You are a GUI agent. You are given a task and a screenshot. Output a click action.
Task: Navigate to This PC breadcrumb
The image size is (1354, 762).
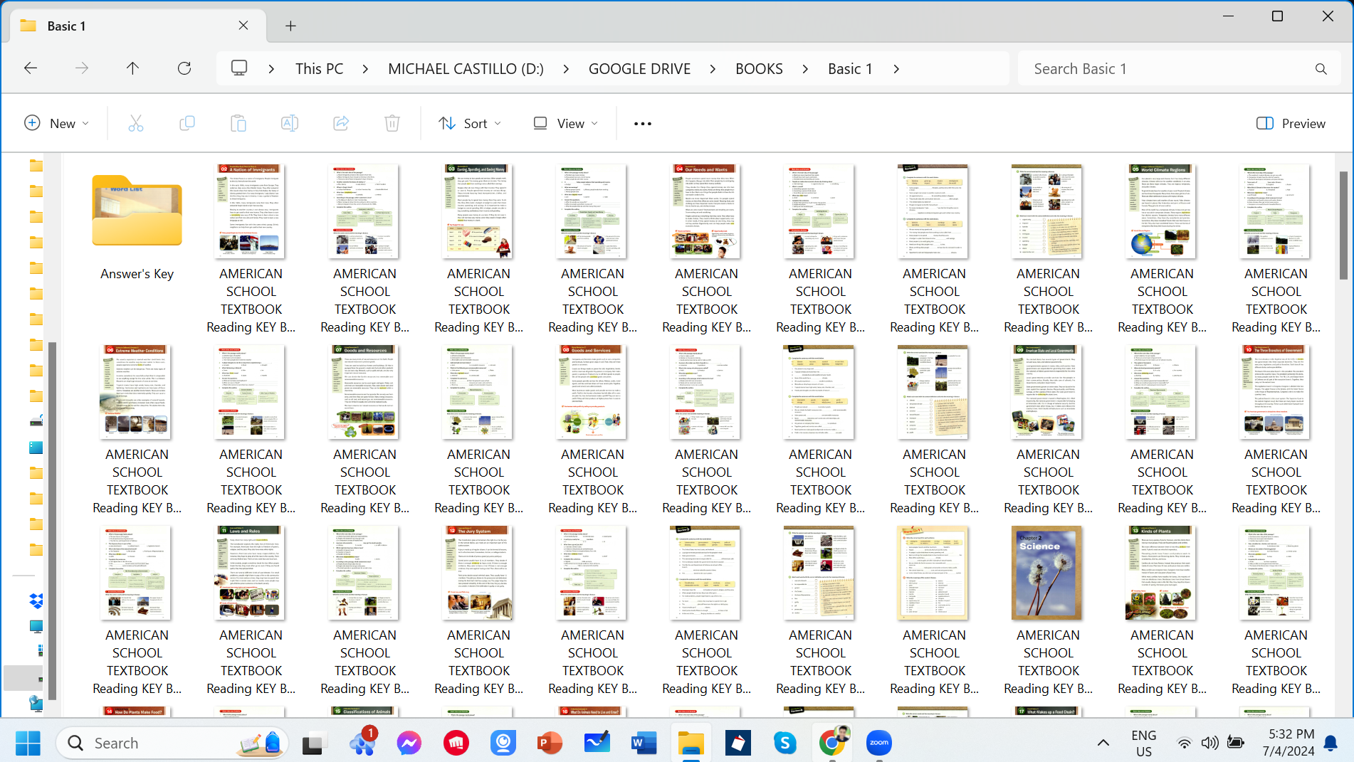[319, 69]
